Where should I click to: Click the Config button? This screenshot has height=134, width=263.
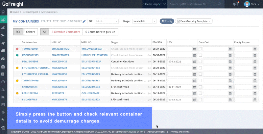click(x=167, y=21)
